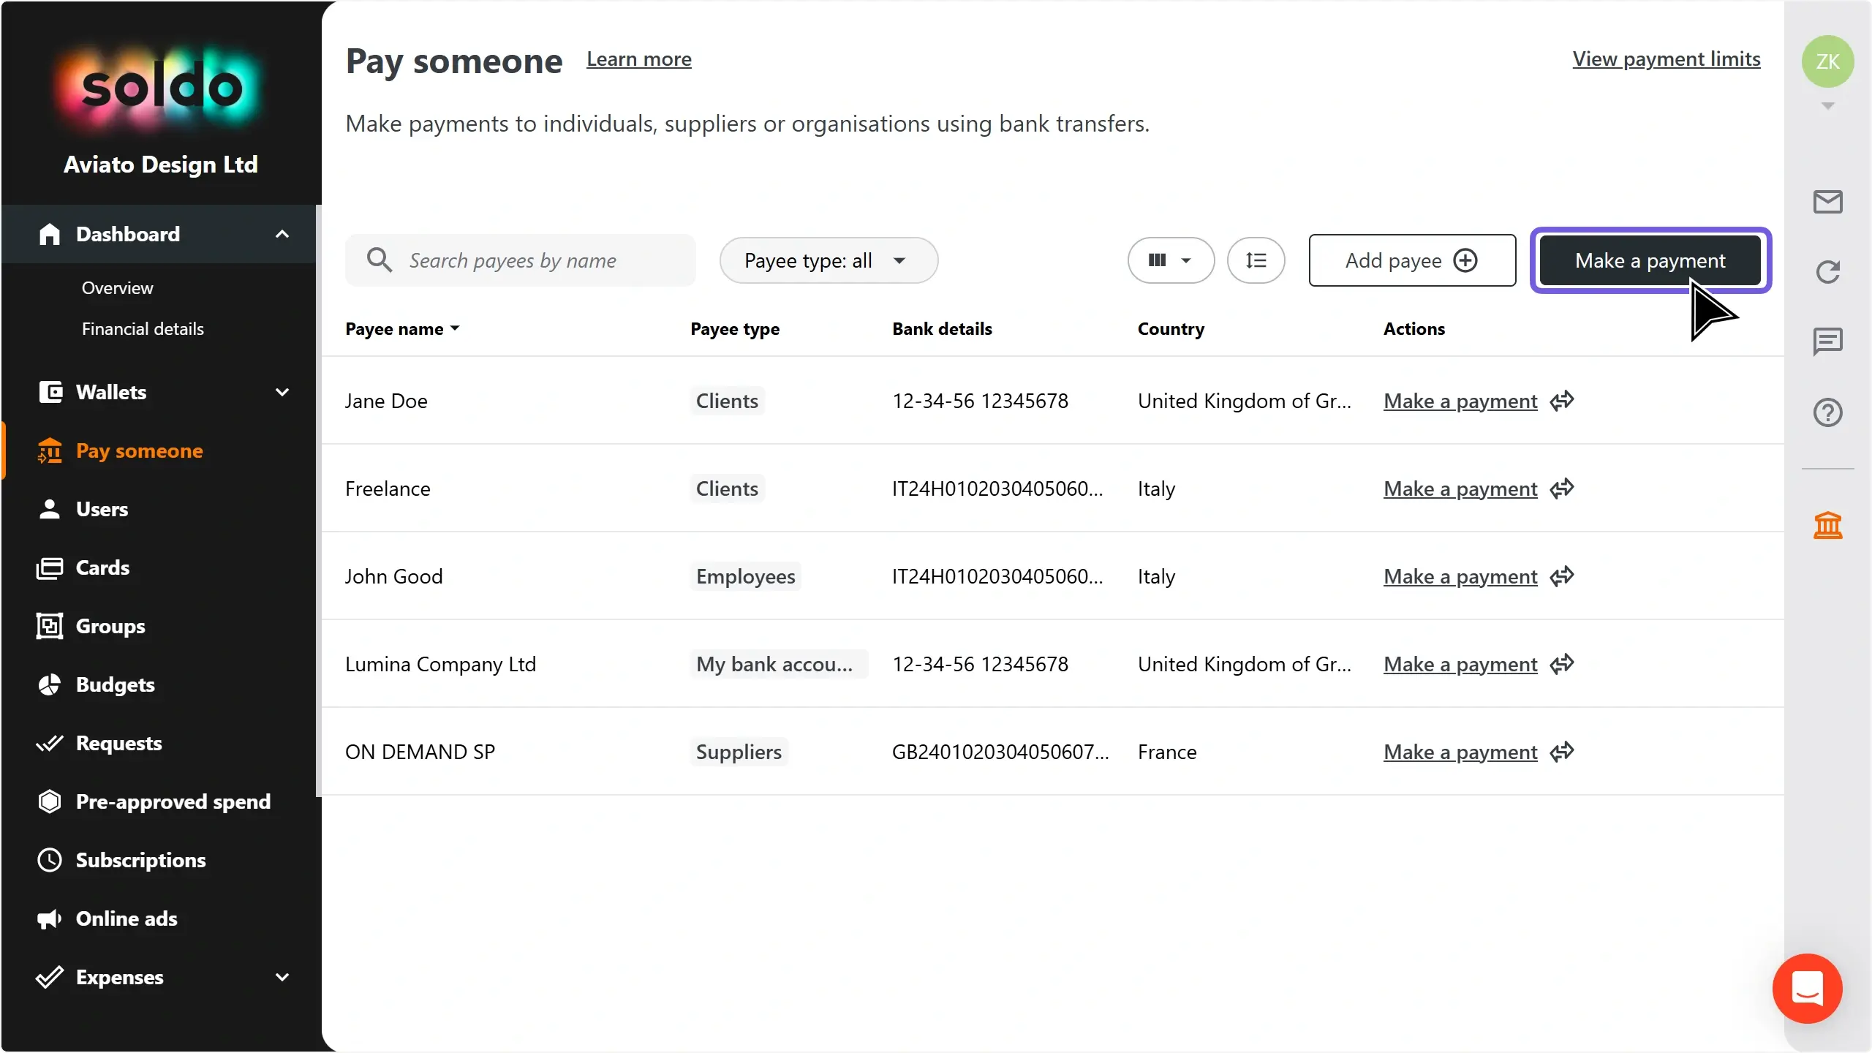Click the Dashboard home icon
The width and height of the screenshot is (1872, 1053).
click(x=50, y=234)
